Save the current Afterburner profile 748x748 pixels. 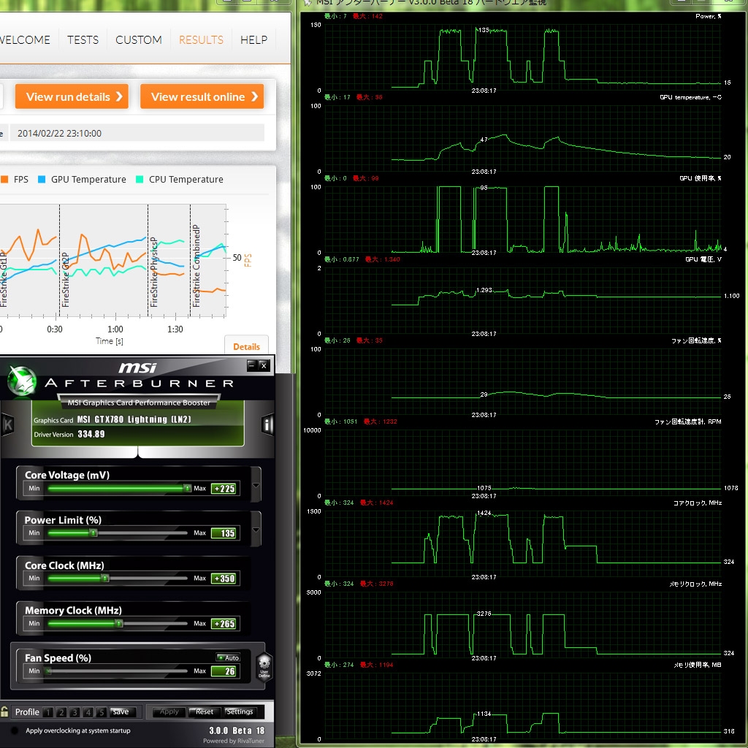(122, 711)
